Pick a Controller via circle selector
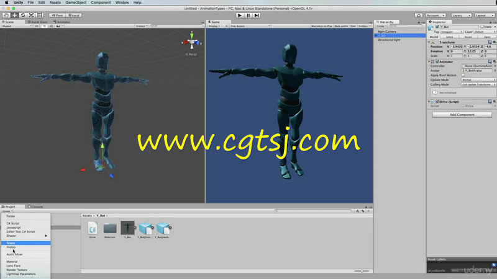This screenshot has width=497, height=279. 495,66
